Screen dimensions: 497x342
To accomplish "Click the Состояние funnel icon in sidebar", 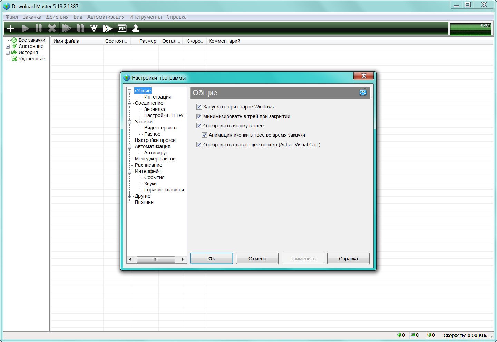I will 14,46.
